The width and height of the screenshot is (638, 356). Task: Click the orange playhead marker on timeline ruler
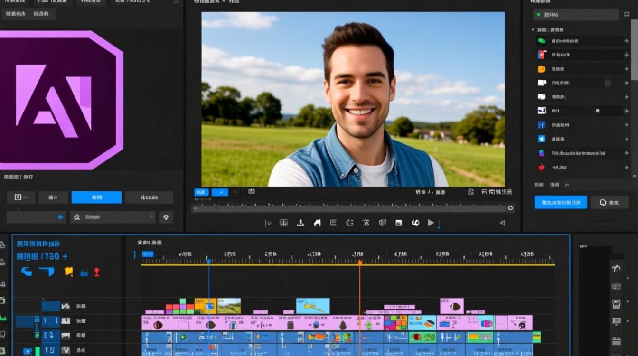(x=360, y=262)
